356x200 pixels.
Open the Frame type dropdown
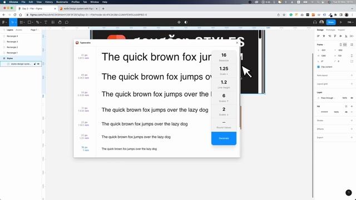(321, 44)
